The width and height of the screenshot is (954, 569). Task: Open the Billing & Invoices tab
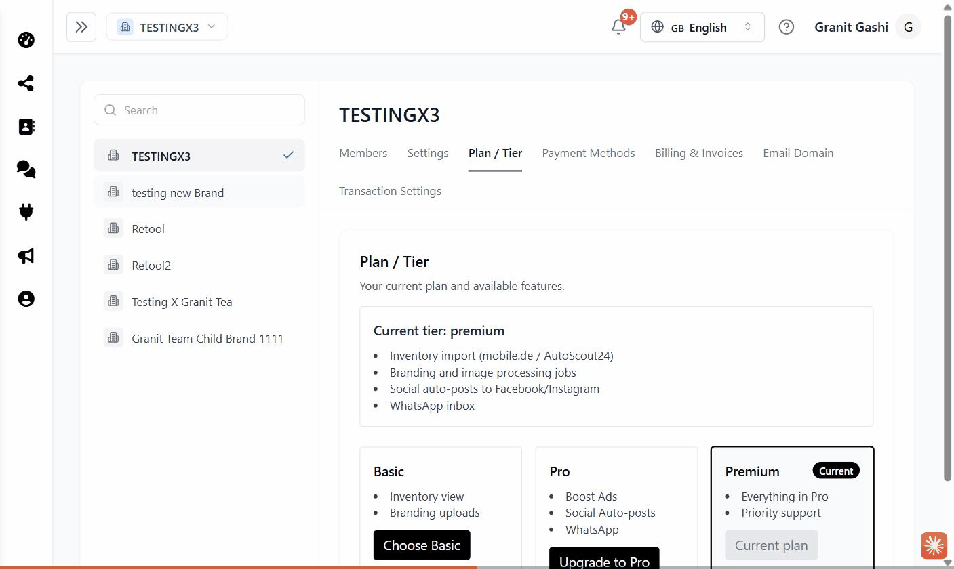pyautogui.click(x=699, y=153)
